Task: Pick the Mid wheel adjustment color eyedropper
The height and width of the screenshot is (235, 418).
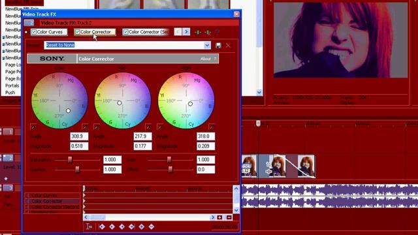Action: (148, 127)
